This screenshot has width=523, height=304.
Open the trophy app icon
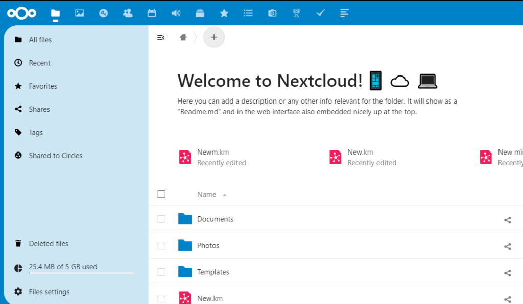pyautogui.click(x=296, y=13)
